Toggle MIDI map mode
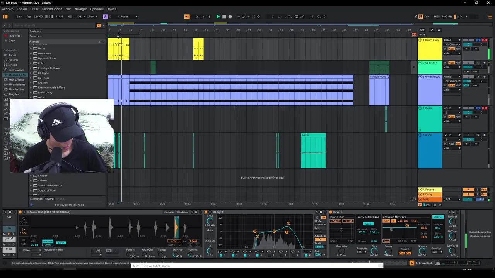 click(x=437, y=17)
